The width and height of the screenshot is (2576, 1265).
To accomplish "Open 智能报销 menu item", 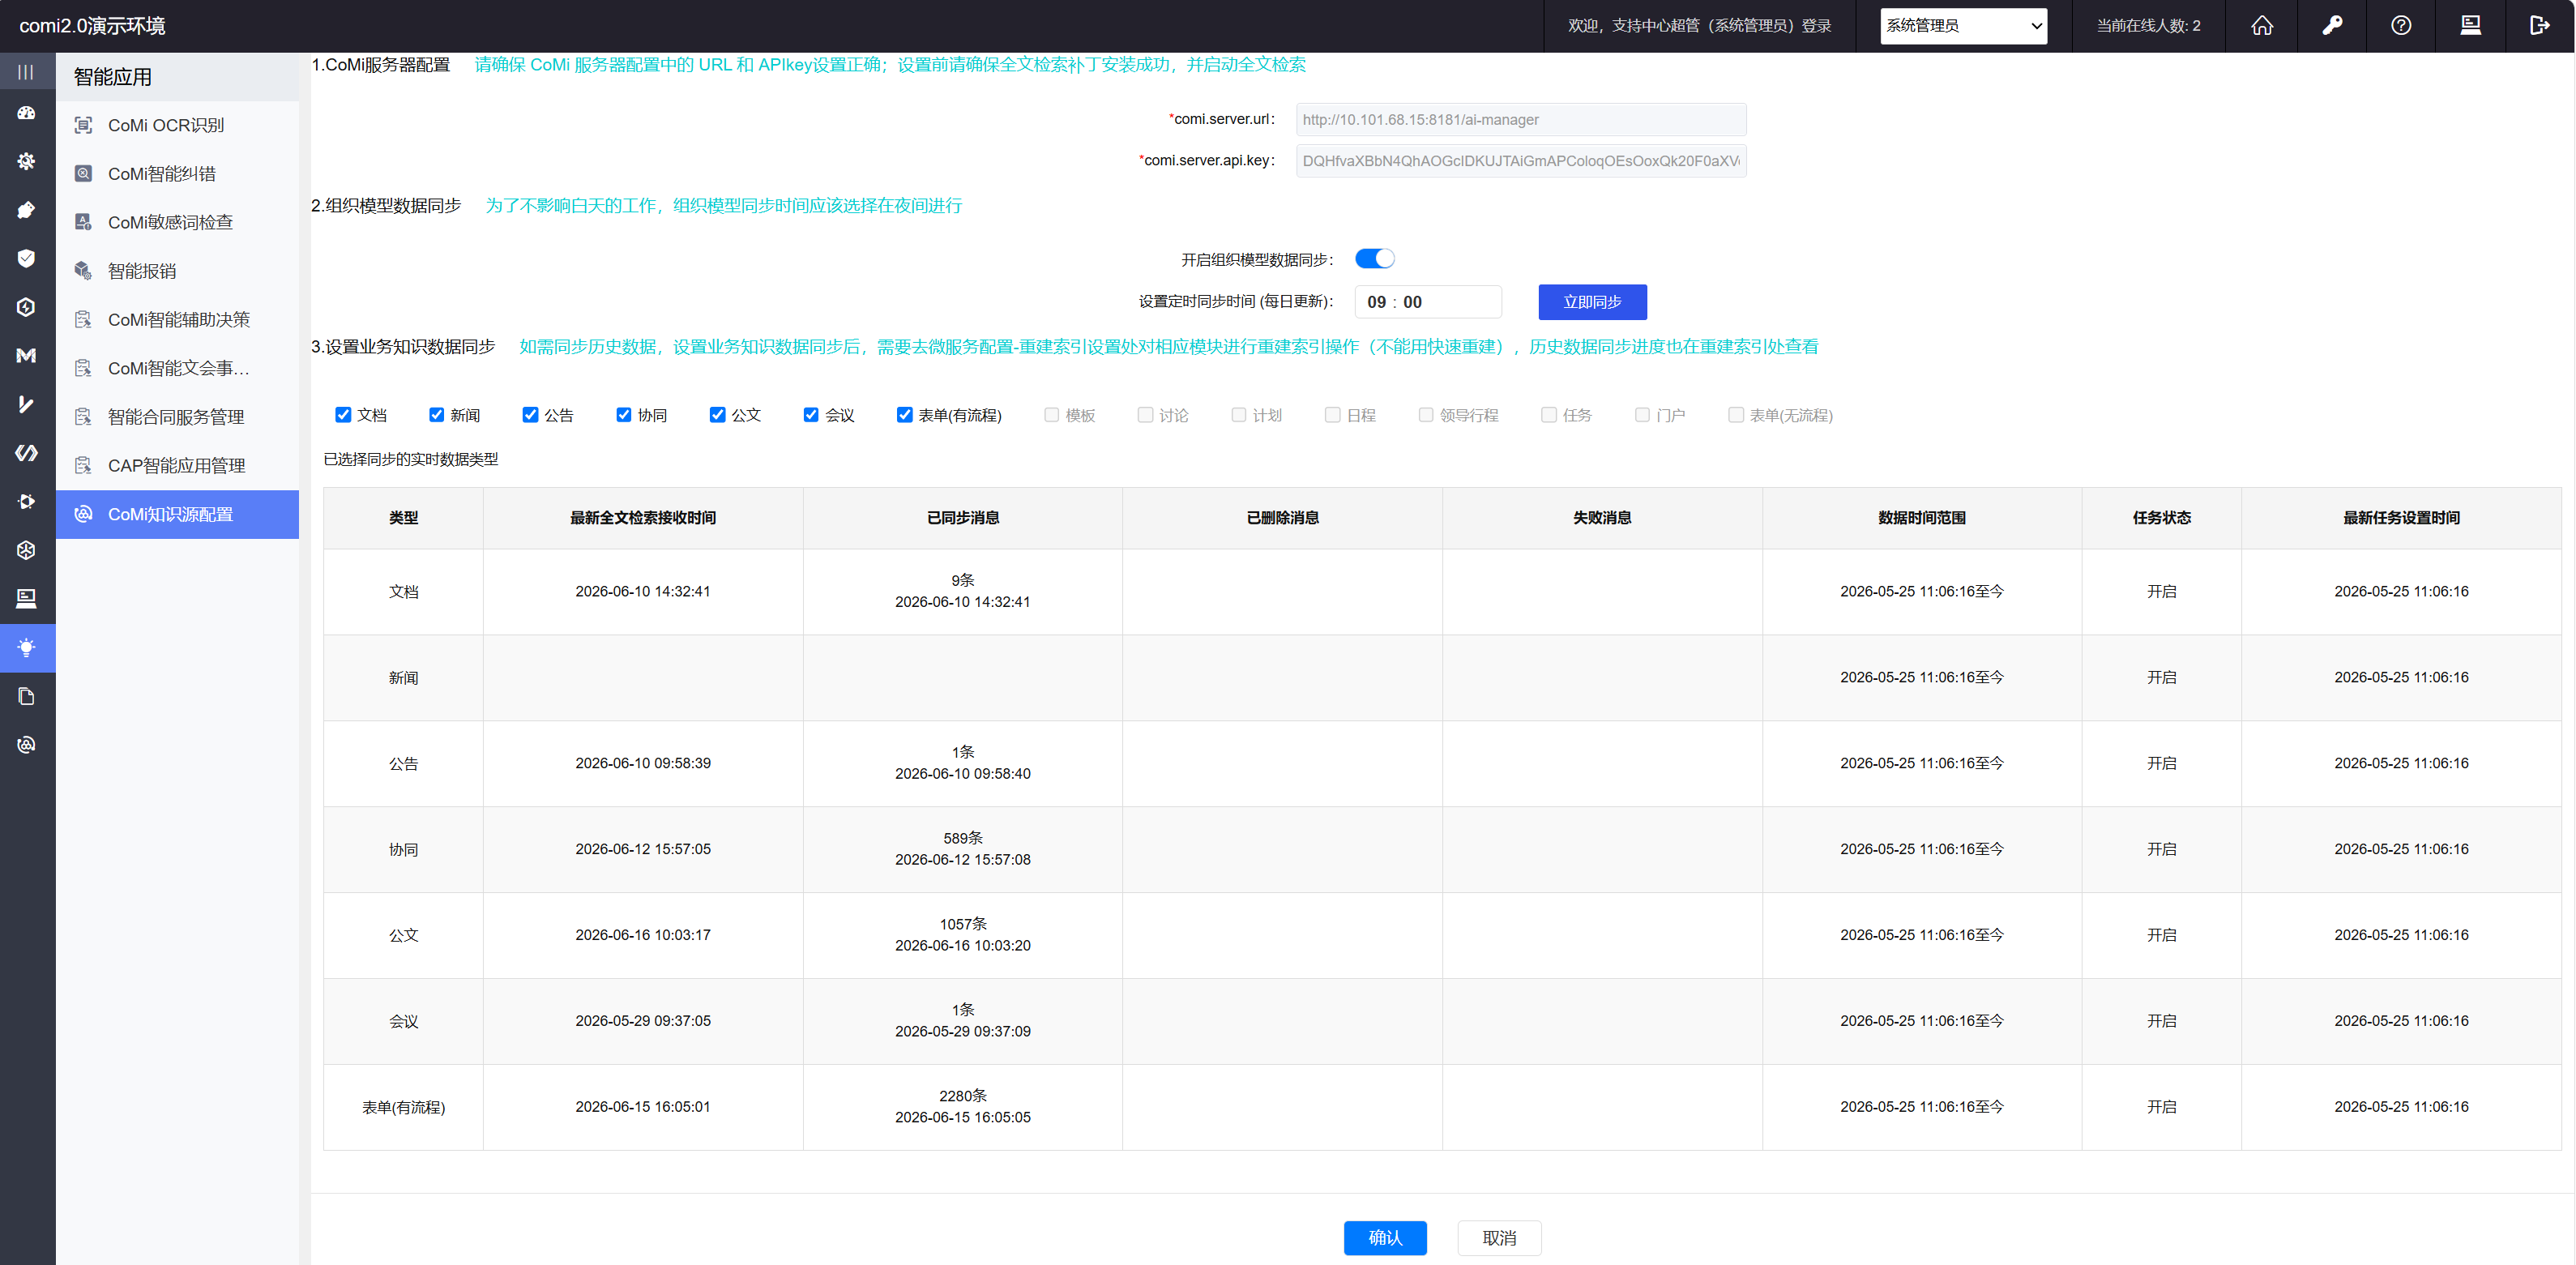I will pyautogui.click(x=177, y=271).
